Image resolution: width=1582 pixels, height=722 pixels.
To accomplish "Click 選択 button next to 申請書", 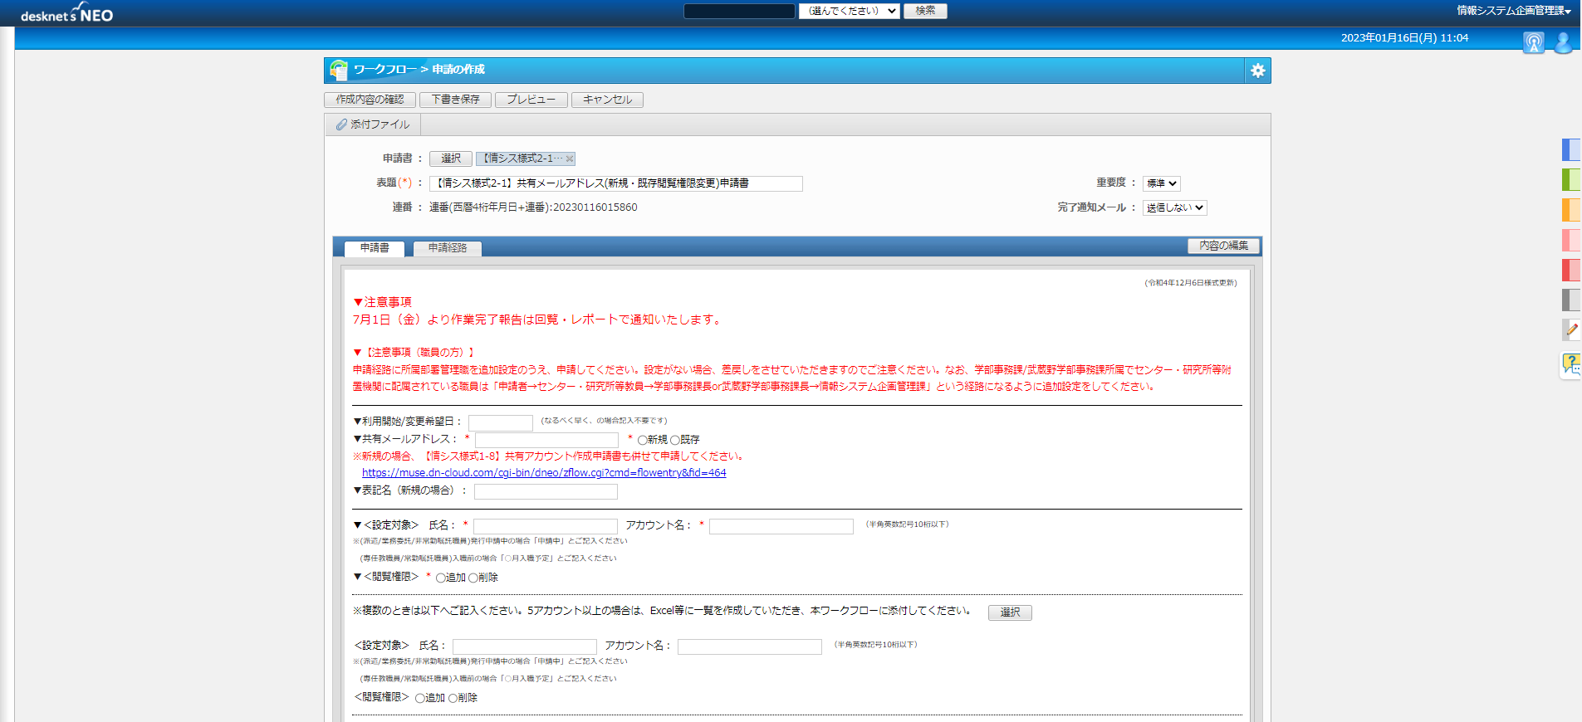I will point(451,159).
